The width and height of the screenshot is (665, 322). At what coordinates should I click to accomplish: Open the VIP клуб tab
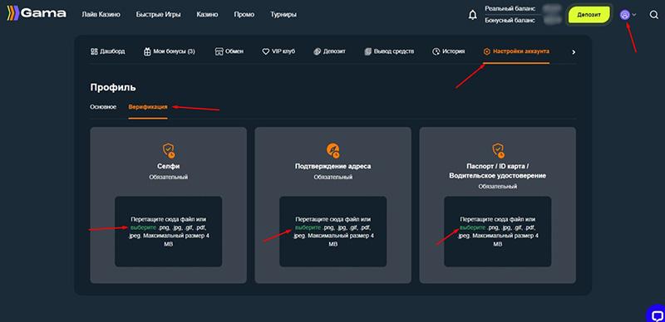pyautogui.click(x=278, y=51)
